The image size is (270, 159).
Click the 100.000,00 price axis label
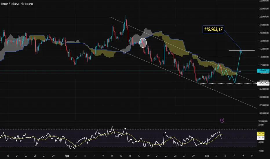click(263, 113)
